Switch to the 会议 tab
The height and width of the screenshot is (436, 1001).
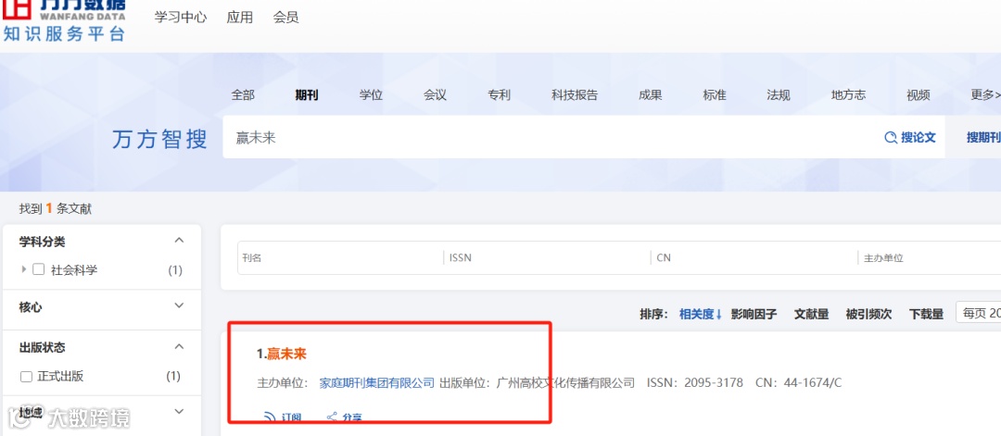point(435,95)
